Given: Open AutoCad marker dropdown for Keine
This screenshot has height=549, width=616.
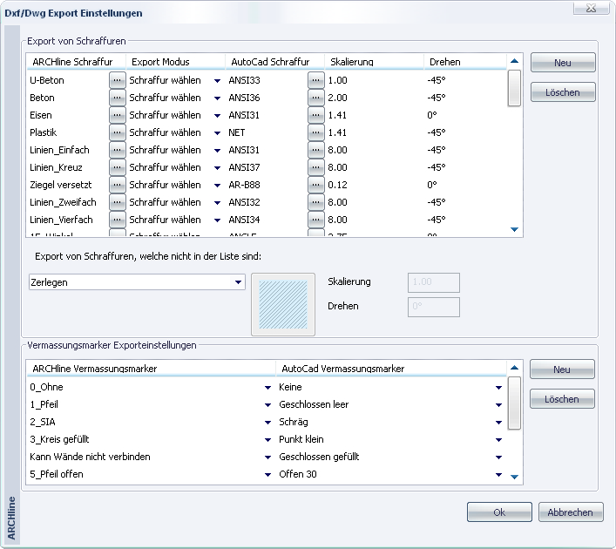Looking at the screenshot, I should point(498,388).
